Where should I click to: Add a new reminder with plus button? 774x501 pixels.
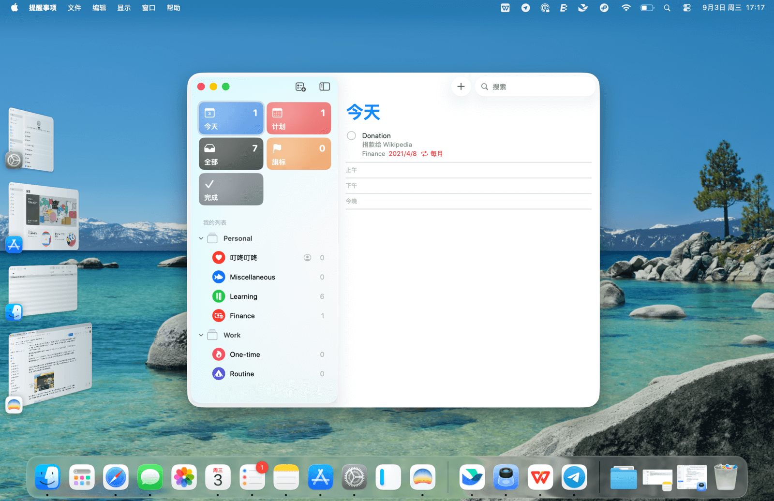pyautogui.click(x=461, y=87)
